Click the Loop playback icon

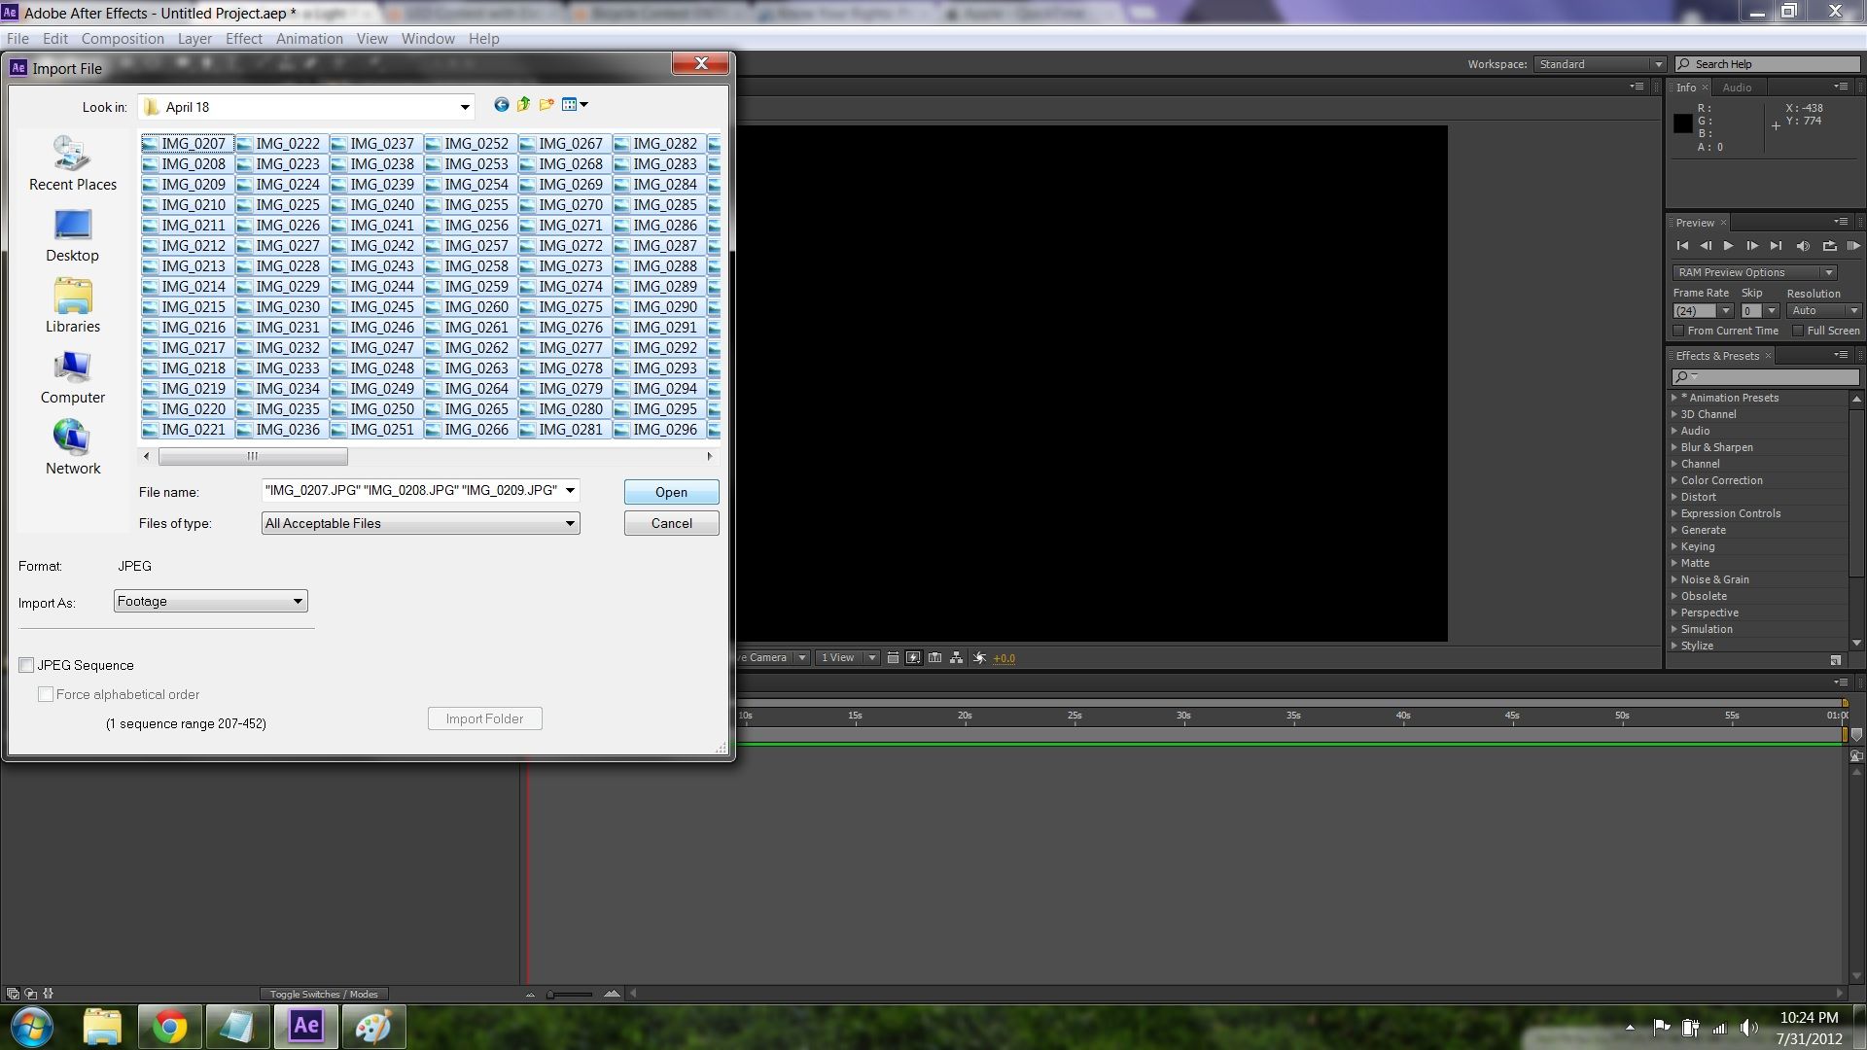click(x=1829, y=246)
